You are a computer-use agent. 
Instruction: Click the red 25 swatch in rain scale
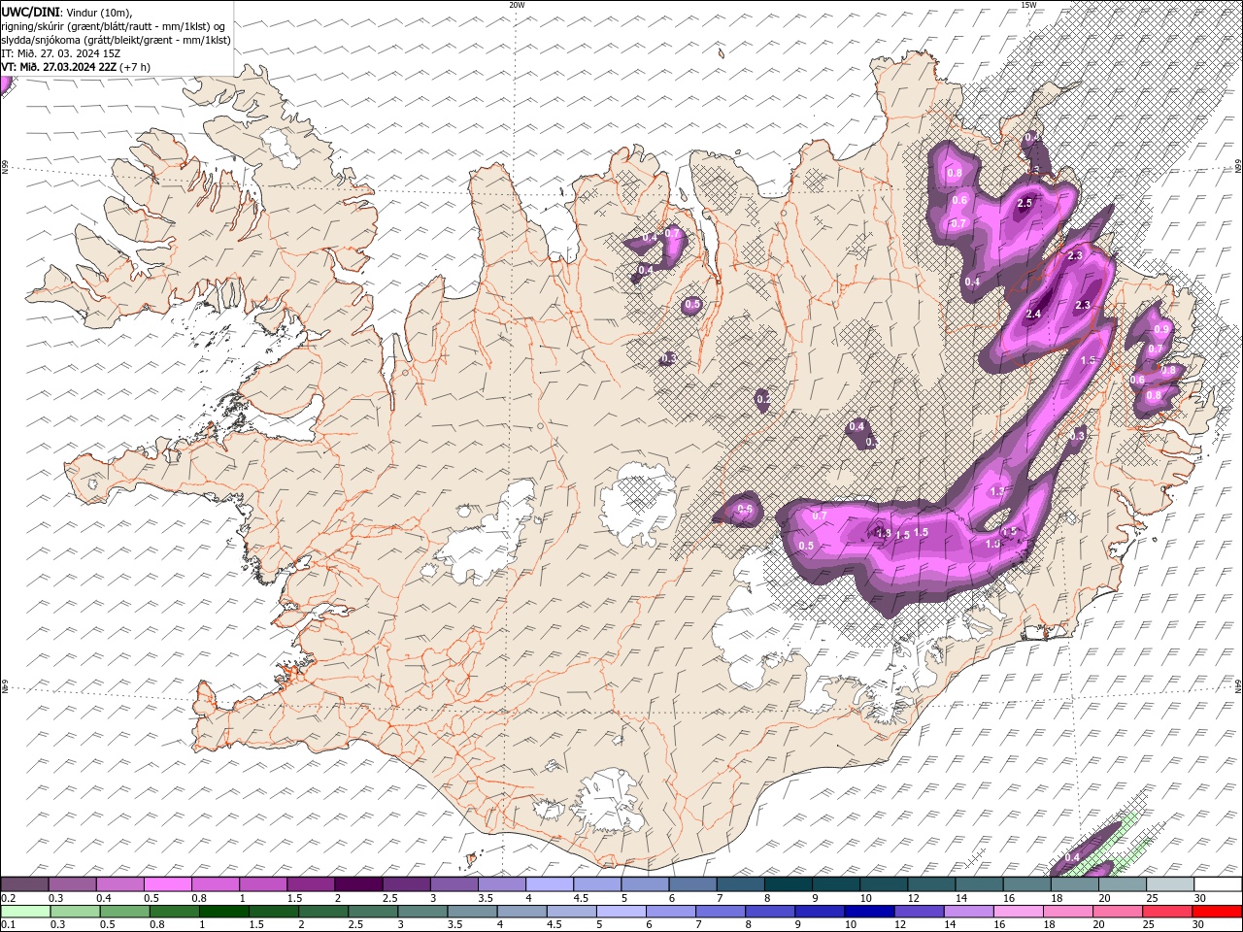(x=1168, y=911)
